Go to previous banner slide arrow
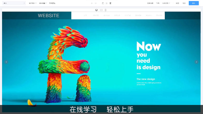203x114 pixels. (6, 62)
